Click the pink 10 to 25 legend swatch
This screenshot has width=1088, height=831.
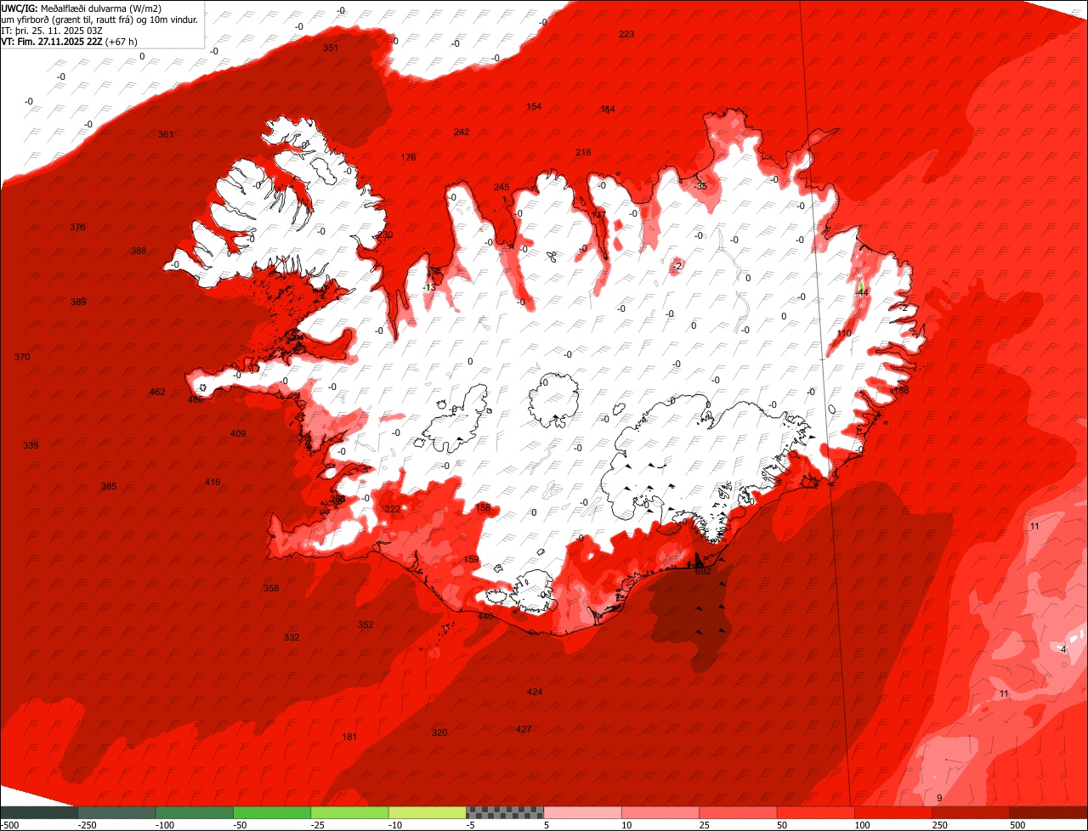(x=660, y=812)
